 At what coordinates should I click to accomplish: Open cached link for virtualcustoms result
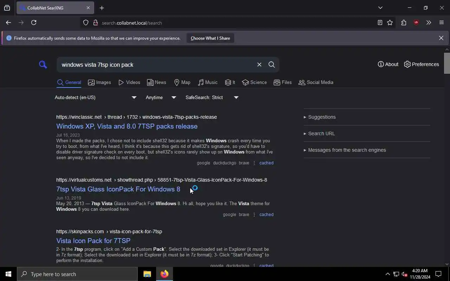[x=266, y=215]
